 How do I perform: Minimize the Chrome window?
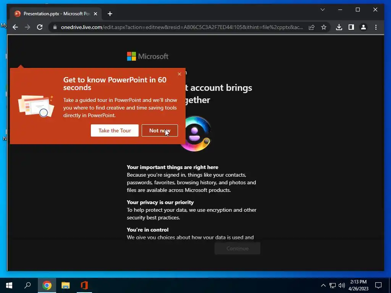pyautogui.click(x=340, y=10)
